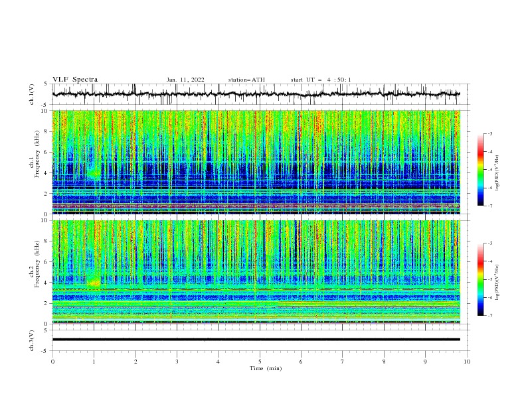Click the "5" tick on the Time axis

(x=260, y=362)
